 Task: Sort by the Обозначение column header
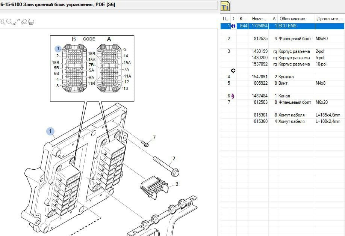coord(292,19)
